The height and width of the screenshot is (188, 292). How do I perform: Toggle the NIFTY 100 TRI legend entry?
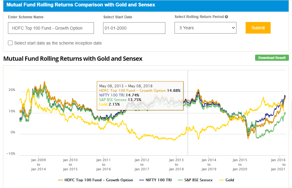coord(156,180)
